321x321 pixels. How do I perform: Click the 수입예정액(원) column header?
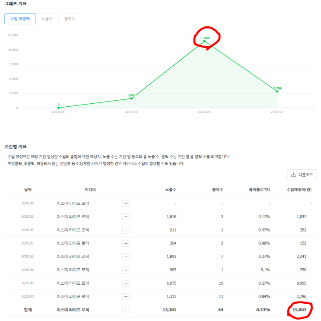click(x=299, y=190)
